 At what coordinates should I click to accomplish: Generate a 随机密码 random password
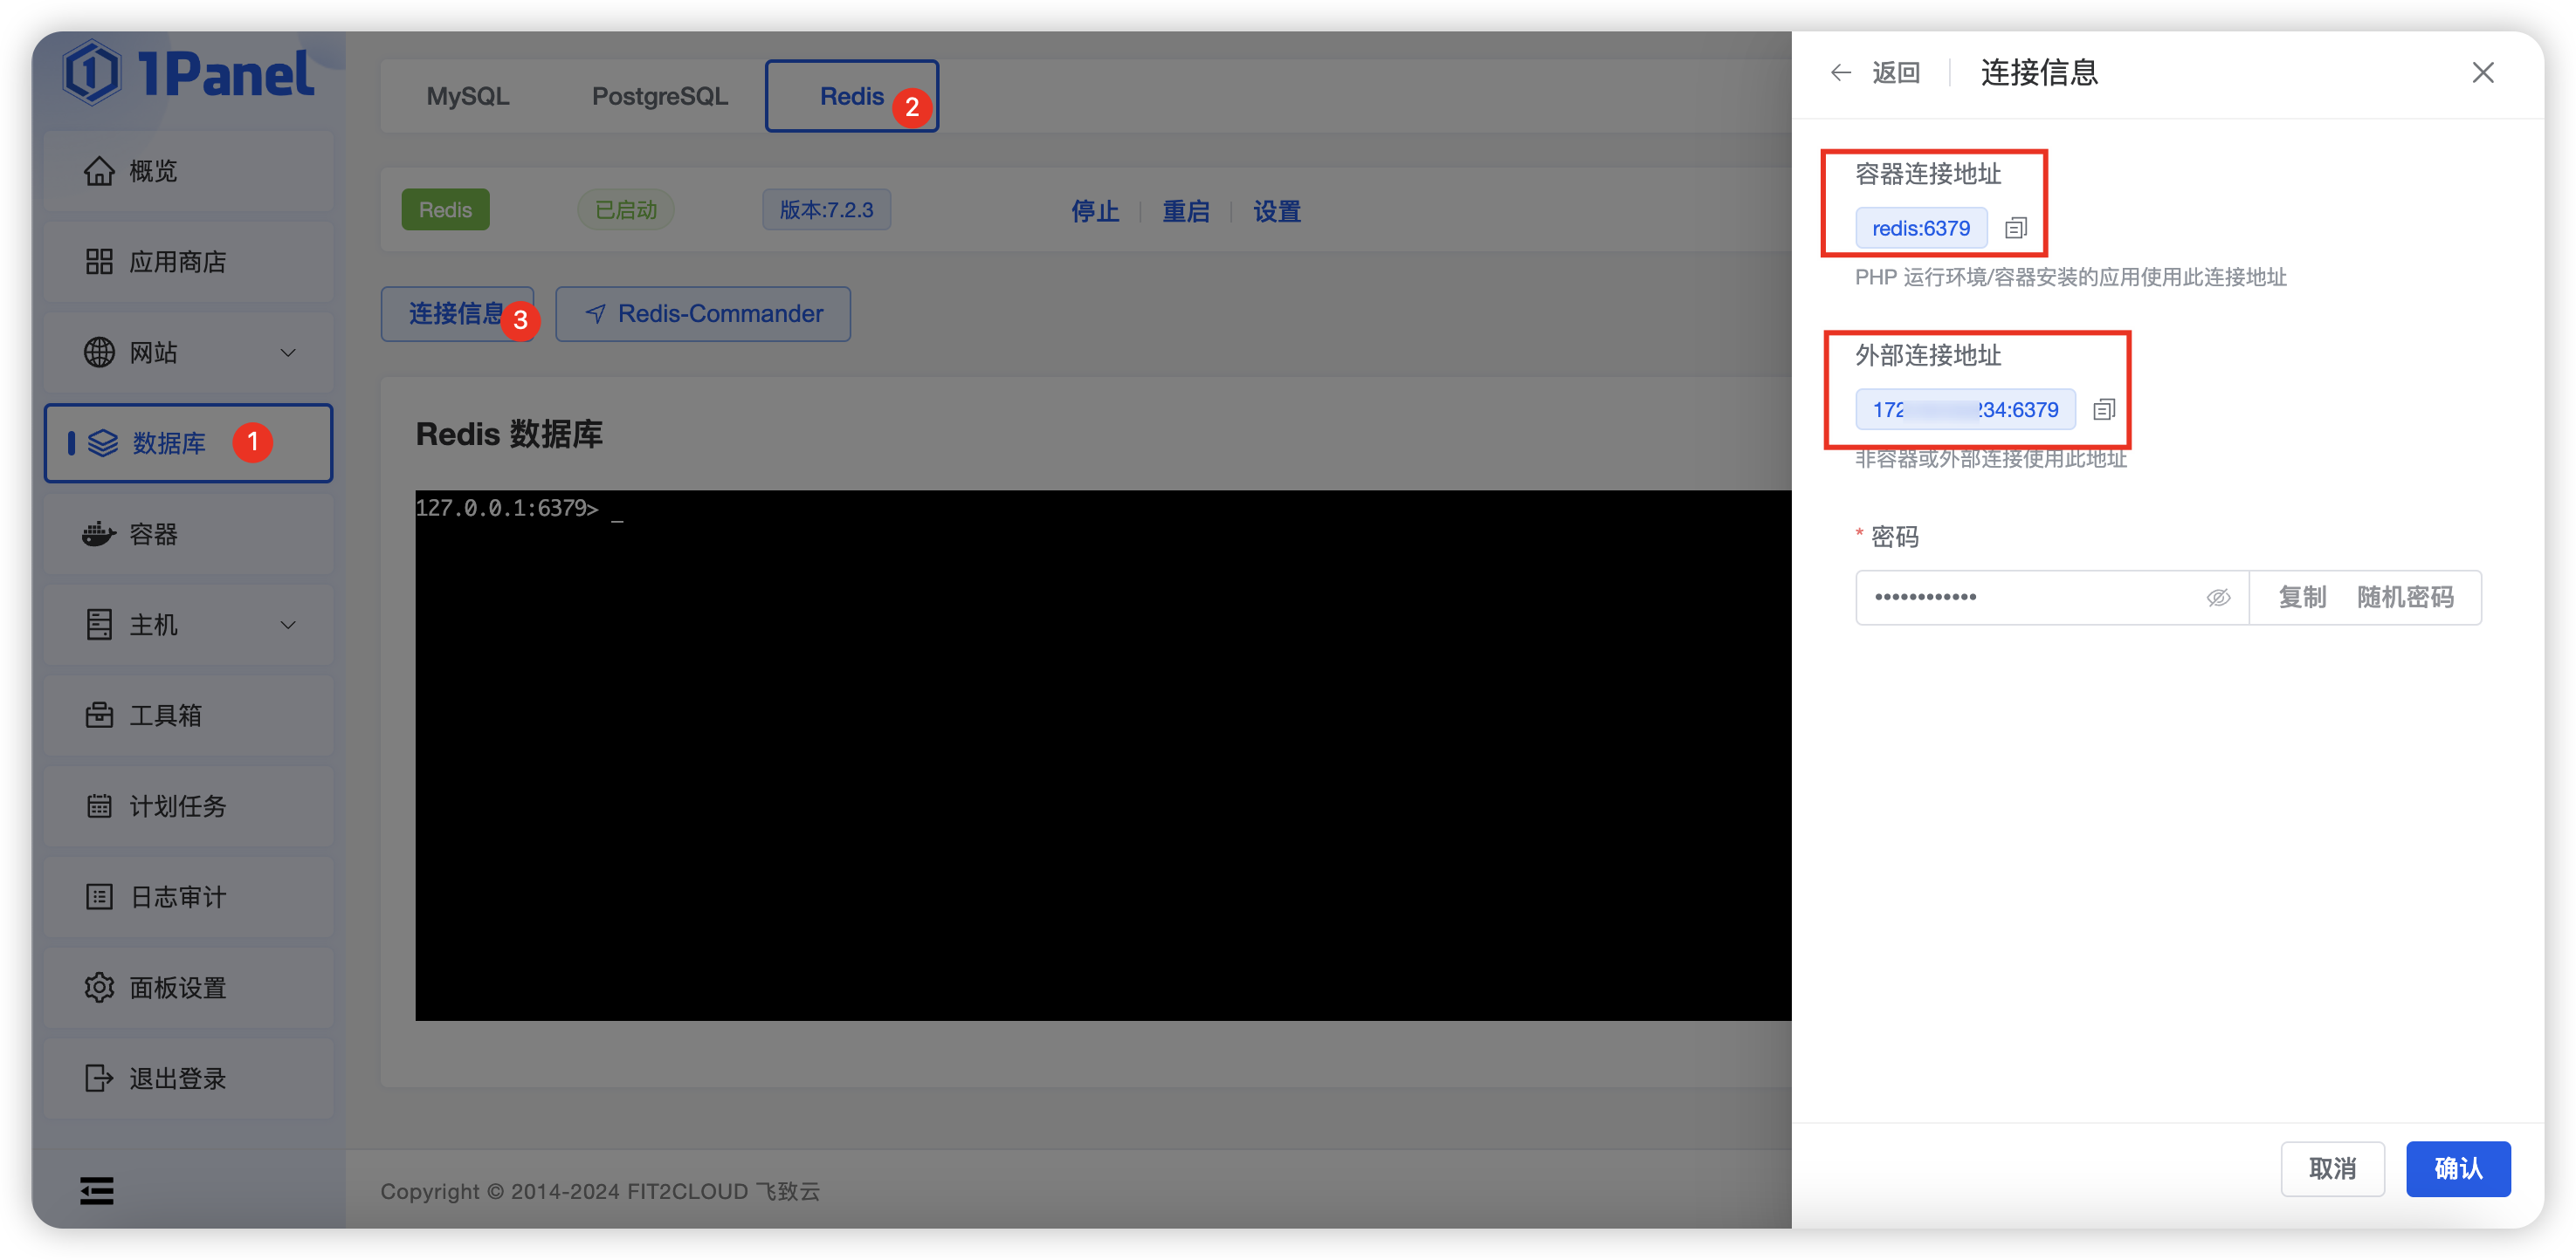2405,598
